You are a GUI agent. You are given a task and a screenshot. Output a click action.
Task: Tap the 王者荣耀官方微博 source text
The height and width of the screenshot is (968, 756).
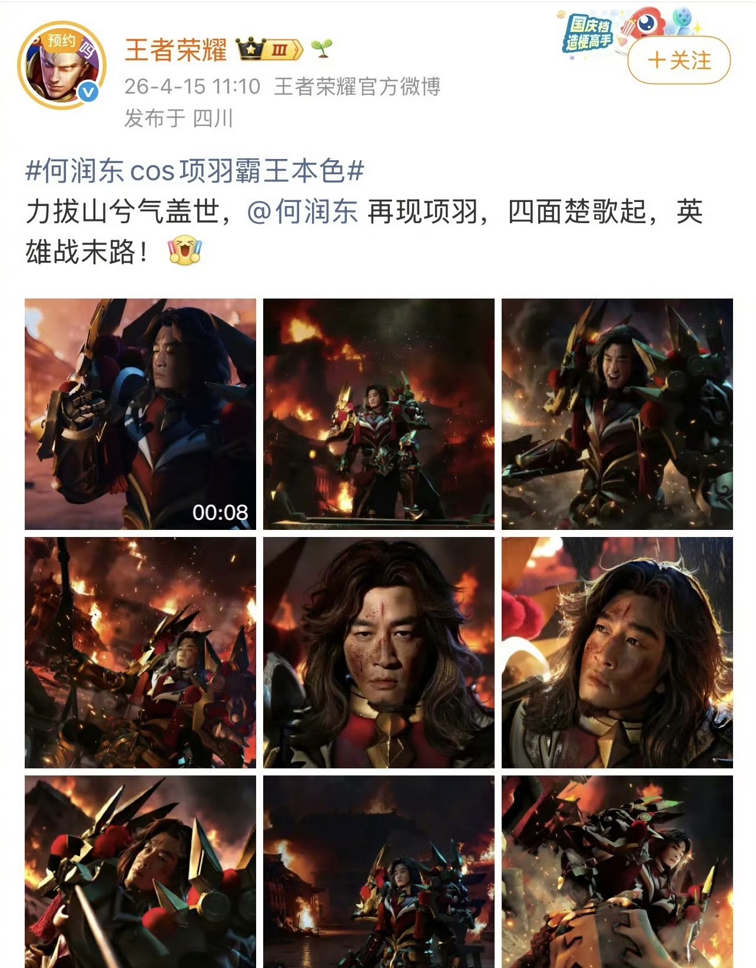pos(357,87)
